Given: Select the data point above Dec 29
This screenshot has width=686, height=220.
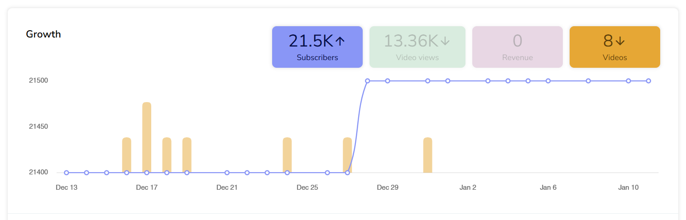Looking at the screenshot, I should pyautogui.click(x=388, y=81).
